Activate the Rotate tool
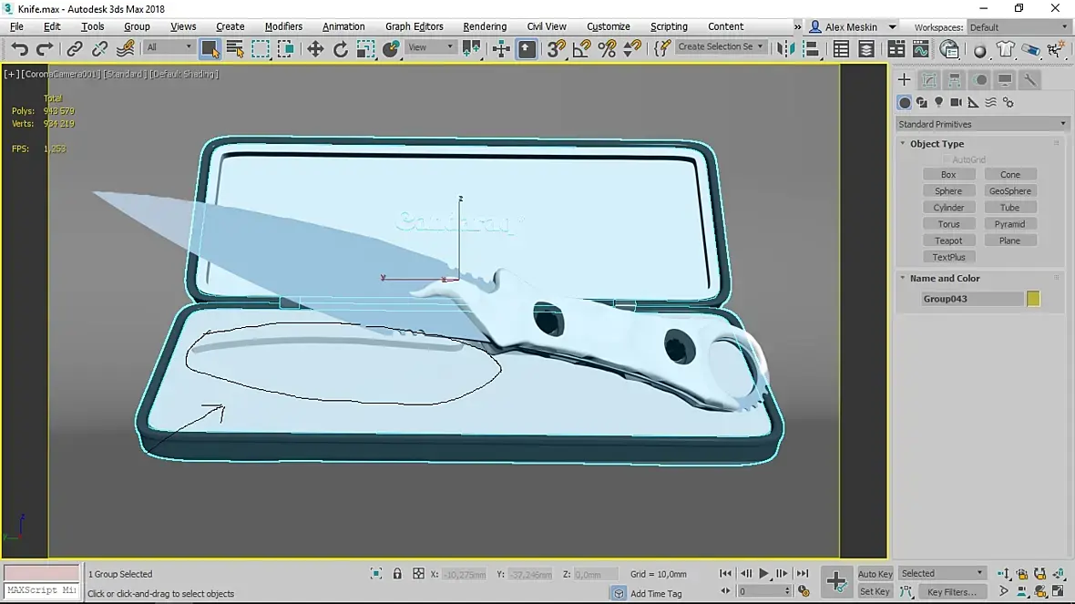This screenshot has height=604, width=1075. [341, 49]
